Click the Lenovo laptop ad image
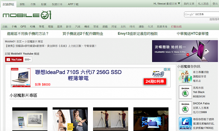This screenshot has height=131, width=219. (x=21, y=77)
